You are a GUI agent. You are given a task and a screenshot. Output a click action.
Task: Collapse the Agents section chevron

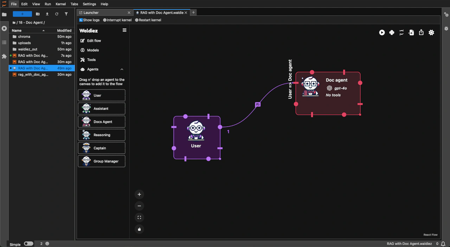[122, 69]
